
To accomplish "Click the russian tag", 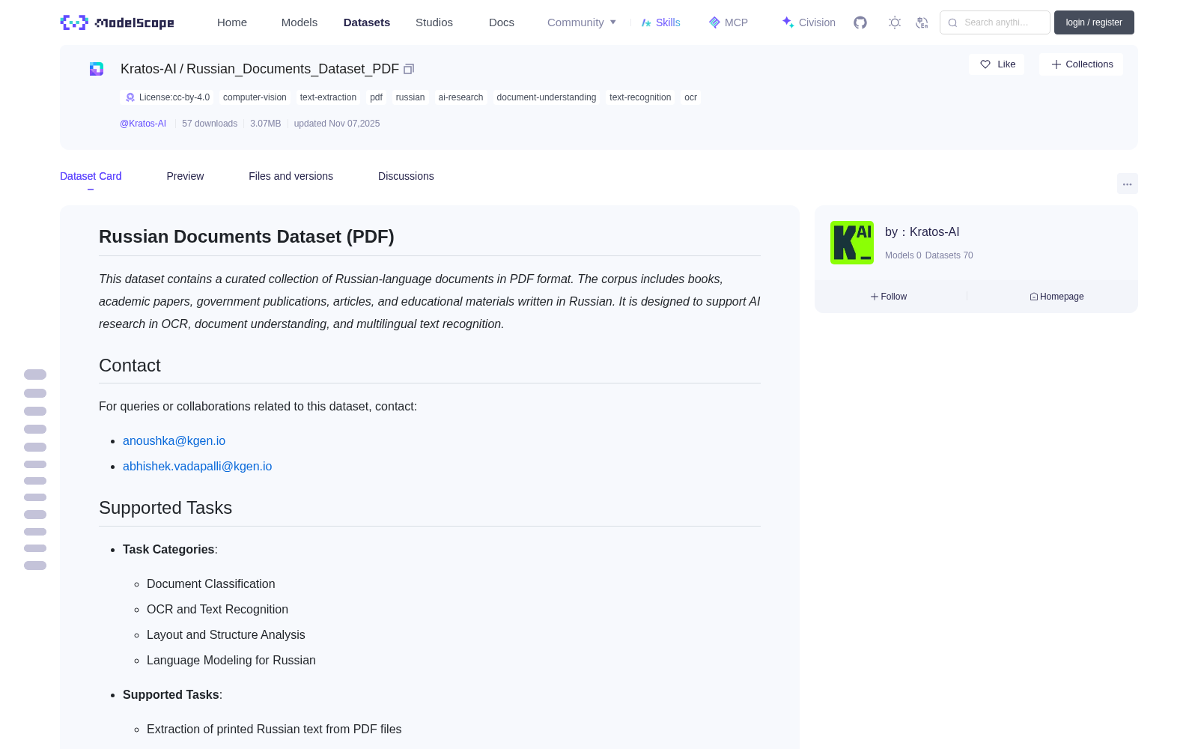I will pyautogui.click(x=410, y=97).
